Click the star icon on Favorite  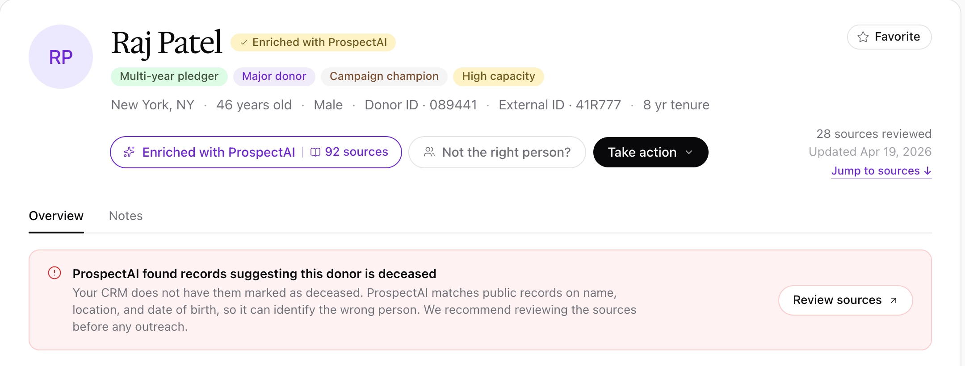click(863, 37)
